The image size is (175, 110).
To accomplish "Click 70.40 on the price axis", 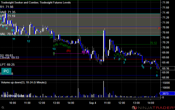I will tap(166, 38).
